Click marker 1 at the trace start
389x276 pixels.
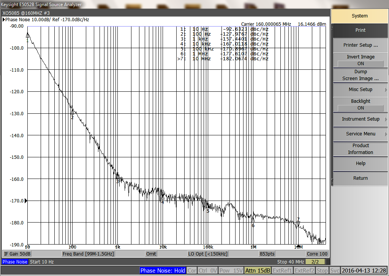tap(27, 35)
